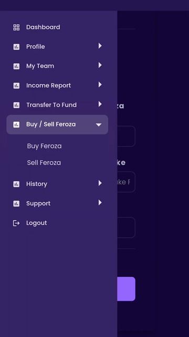This screenshot has width=189, height=337.
Task: Click the chart icon next to Support
Action: (x=16, y=204)
